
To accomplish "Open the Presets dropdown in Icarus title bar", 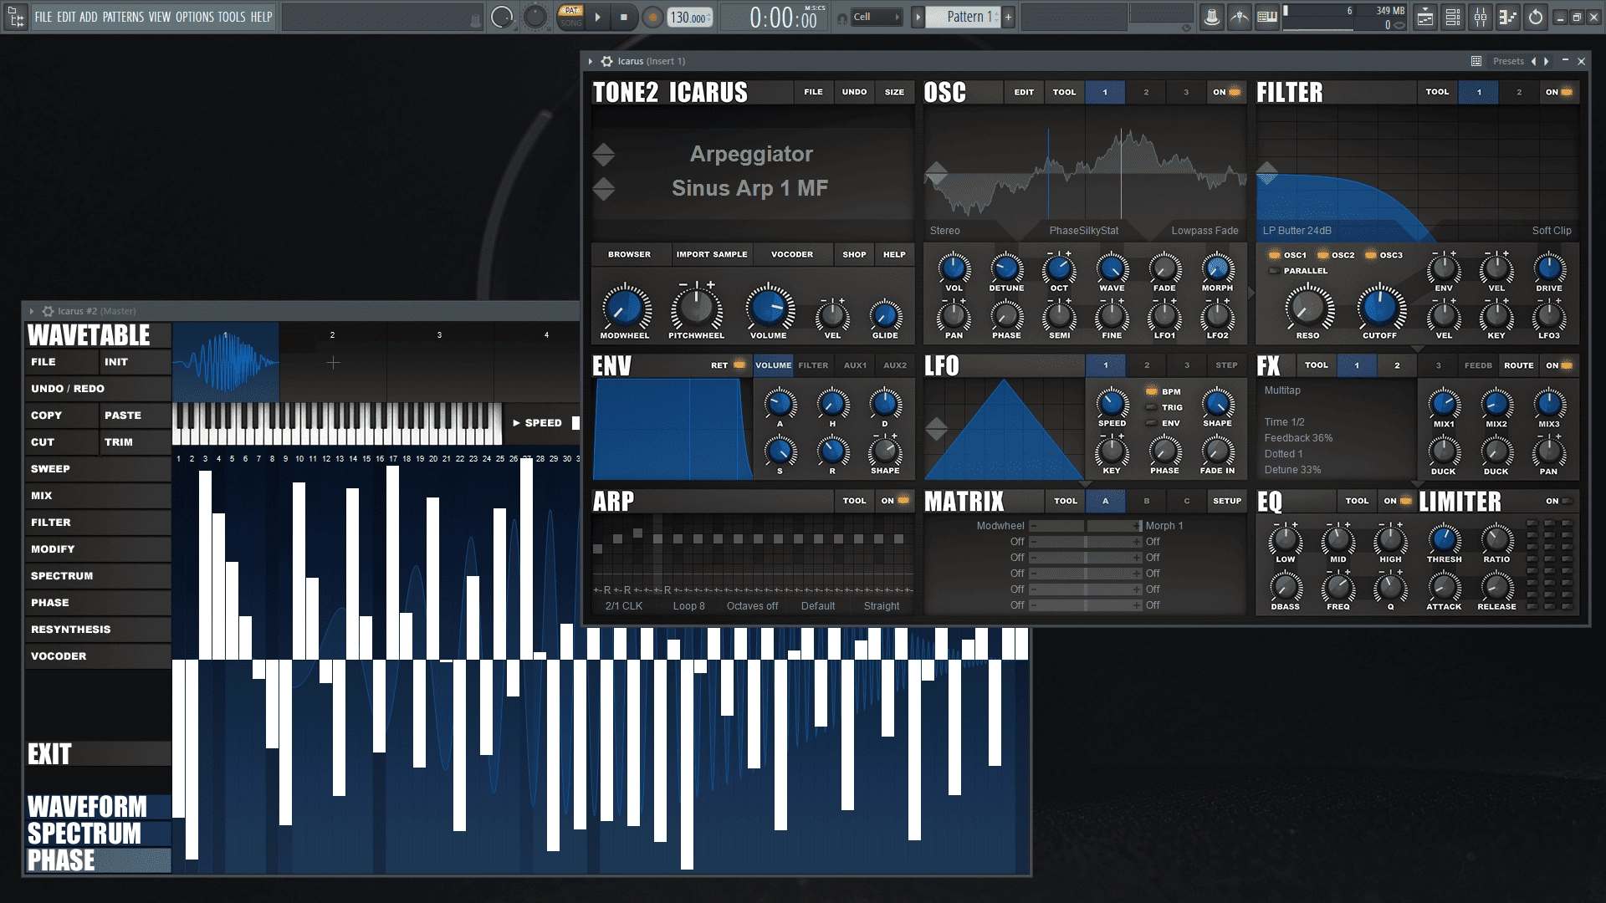I will coord(1508,61).
